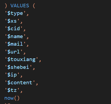The image size is (111, 104).
Task: Place cursor in '$shebei' variable
Action: pyautogui.click(x=18, y=67)
